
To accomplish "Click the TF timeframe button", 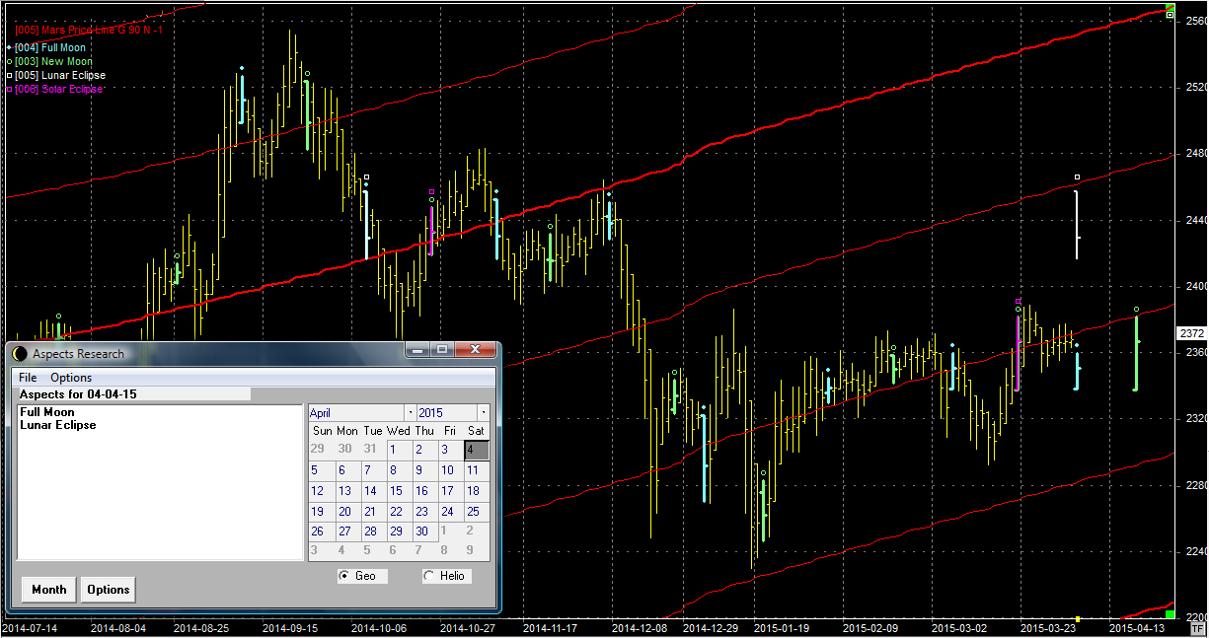I will (x=1197, y=629).
